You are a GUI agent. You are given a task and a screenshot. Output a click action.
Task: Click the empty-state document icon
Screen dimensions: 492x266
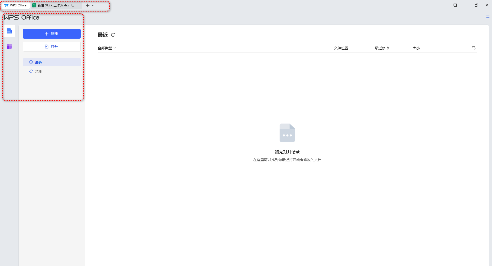click(x=287, y=133)
